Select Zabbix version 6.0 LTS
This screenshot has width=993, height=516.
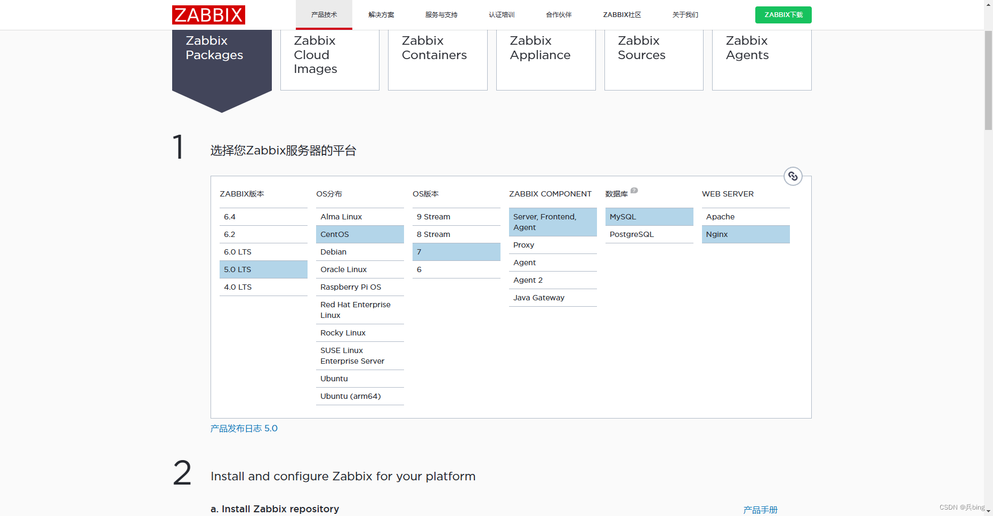[263, 252]
